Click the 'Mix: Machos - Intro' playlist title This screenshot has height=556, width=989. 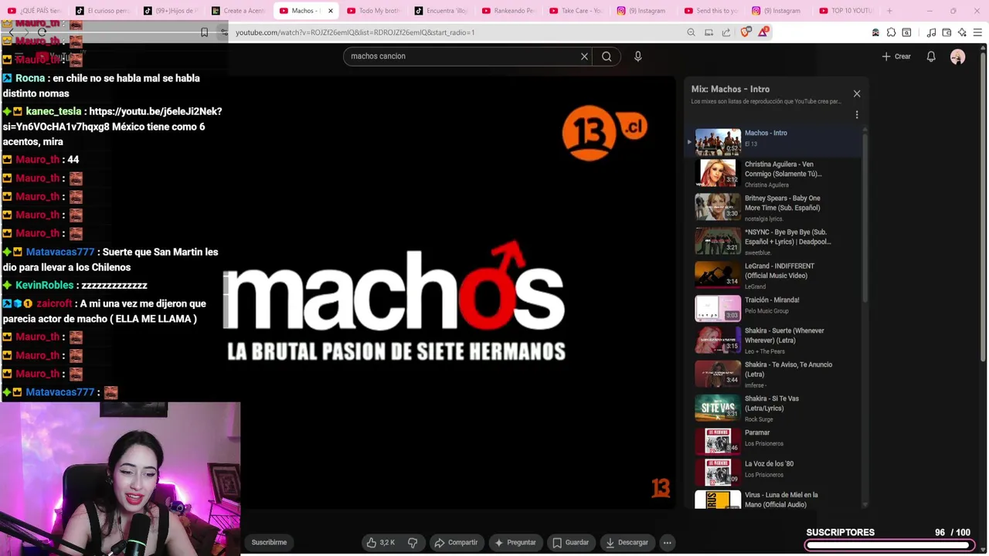point(730,89)
